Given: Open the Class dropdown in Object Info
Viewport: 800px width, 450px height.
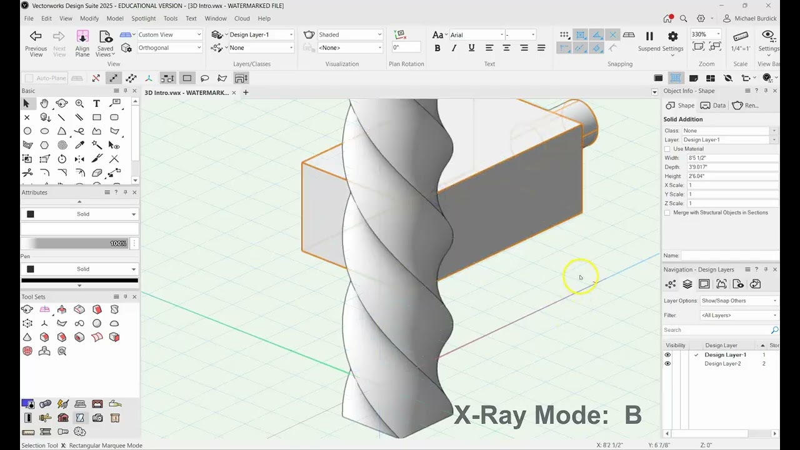Looking at the screenshot, I should [x=729, y=131].
